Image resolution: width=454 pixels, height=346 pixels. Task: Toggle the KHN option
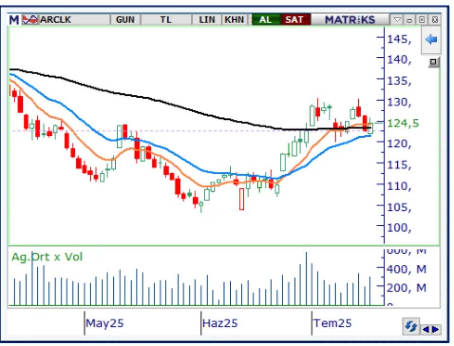click(234, 20)
